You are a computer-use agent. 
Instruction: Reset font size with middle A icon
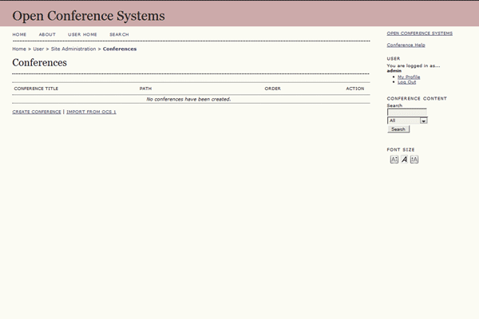(404, 159)
